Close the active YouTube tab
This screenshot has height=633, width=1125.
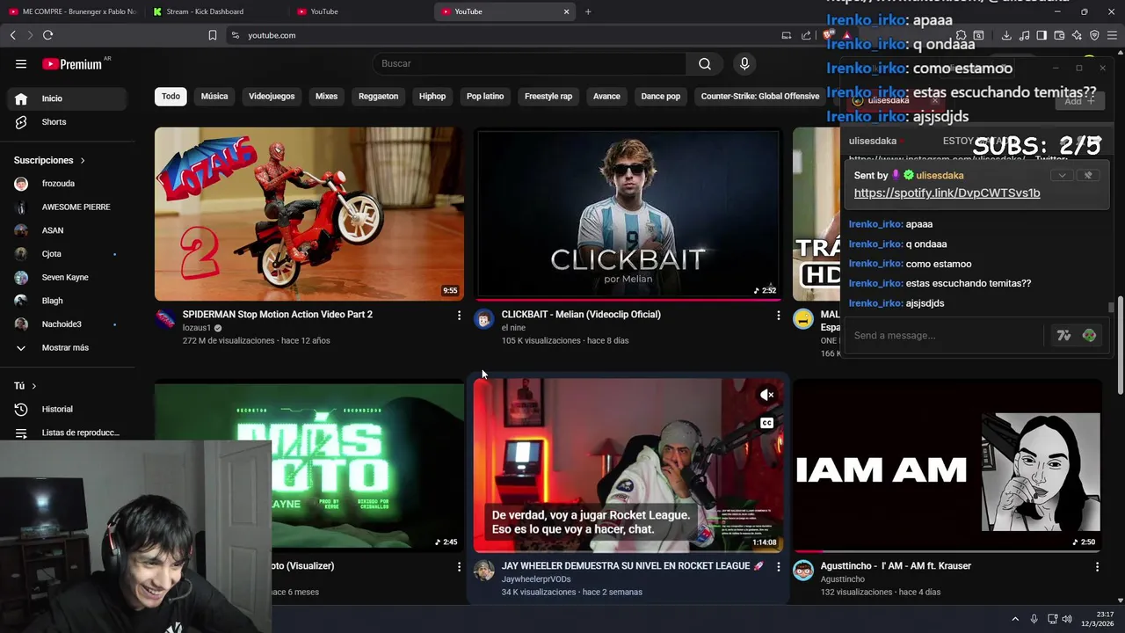coord(566,11)
